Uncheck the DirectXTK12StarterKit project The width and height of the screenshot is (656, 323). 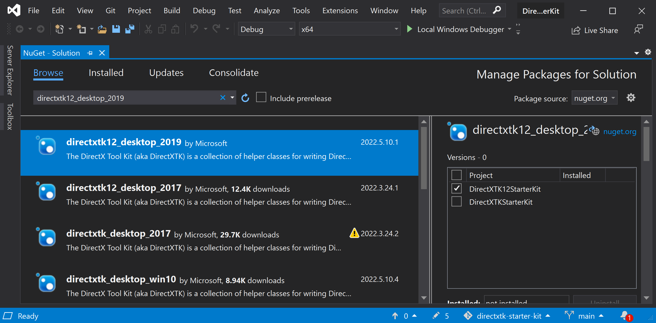click(x=456, y=189)
